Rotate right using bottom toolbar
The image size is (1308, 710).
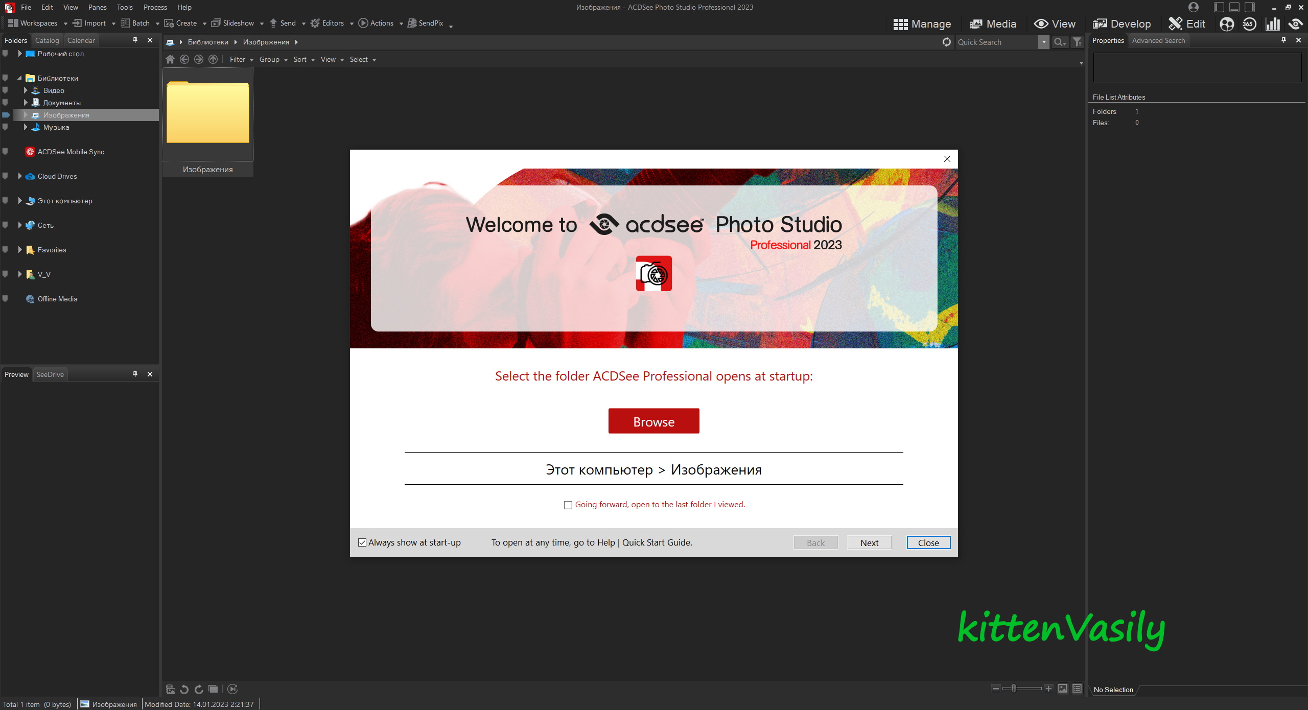pos(199,689)
